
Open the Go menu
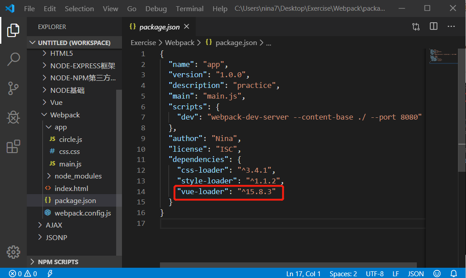pos(132,8)
